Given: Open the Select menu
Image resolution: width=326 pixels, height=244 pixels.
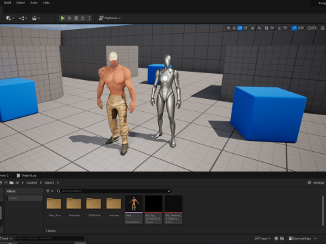Looking at the screenshot, I should (x=20, y=3).
